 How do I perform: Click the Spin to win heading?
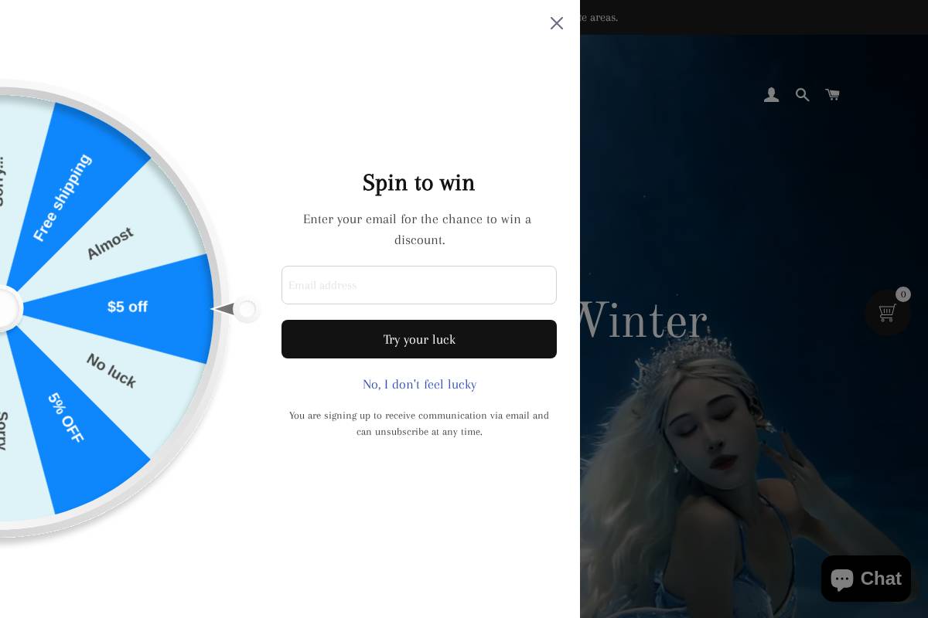click(x=419, y=183)
